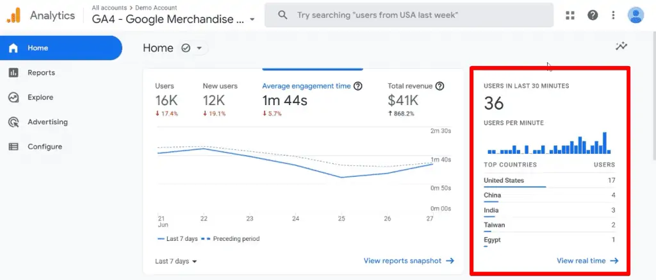The width and height of the screenshot is (656, 280).
Task: Open the Insights sparkline icon
Action: 621,46
